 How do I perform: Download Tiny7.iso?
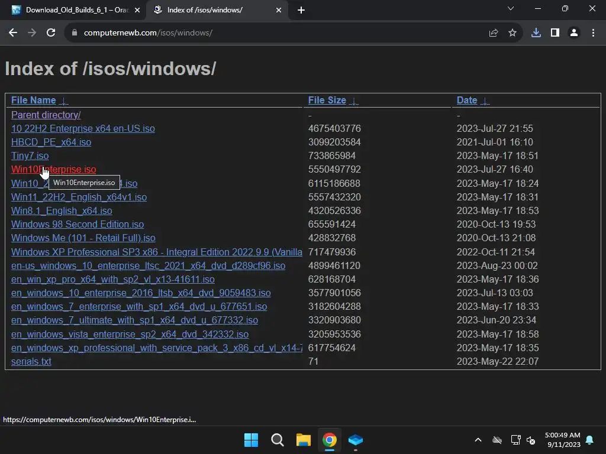pos(30,155)
